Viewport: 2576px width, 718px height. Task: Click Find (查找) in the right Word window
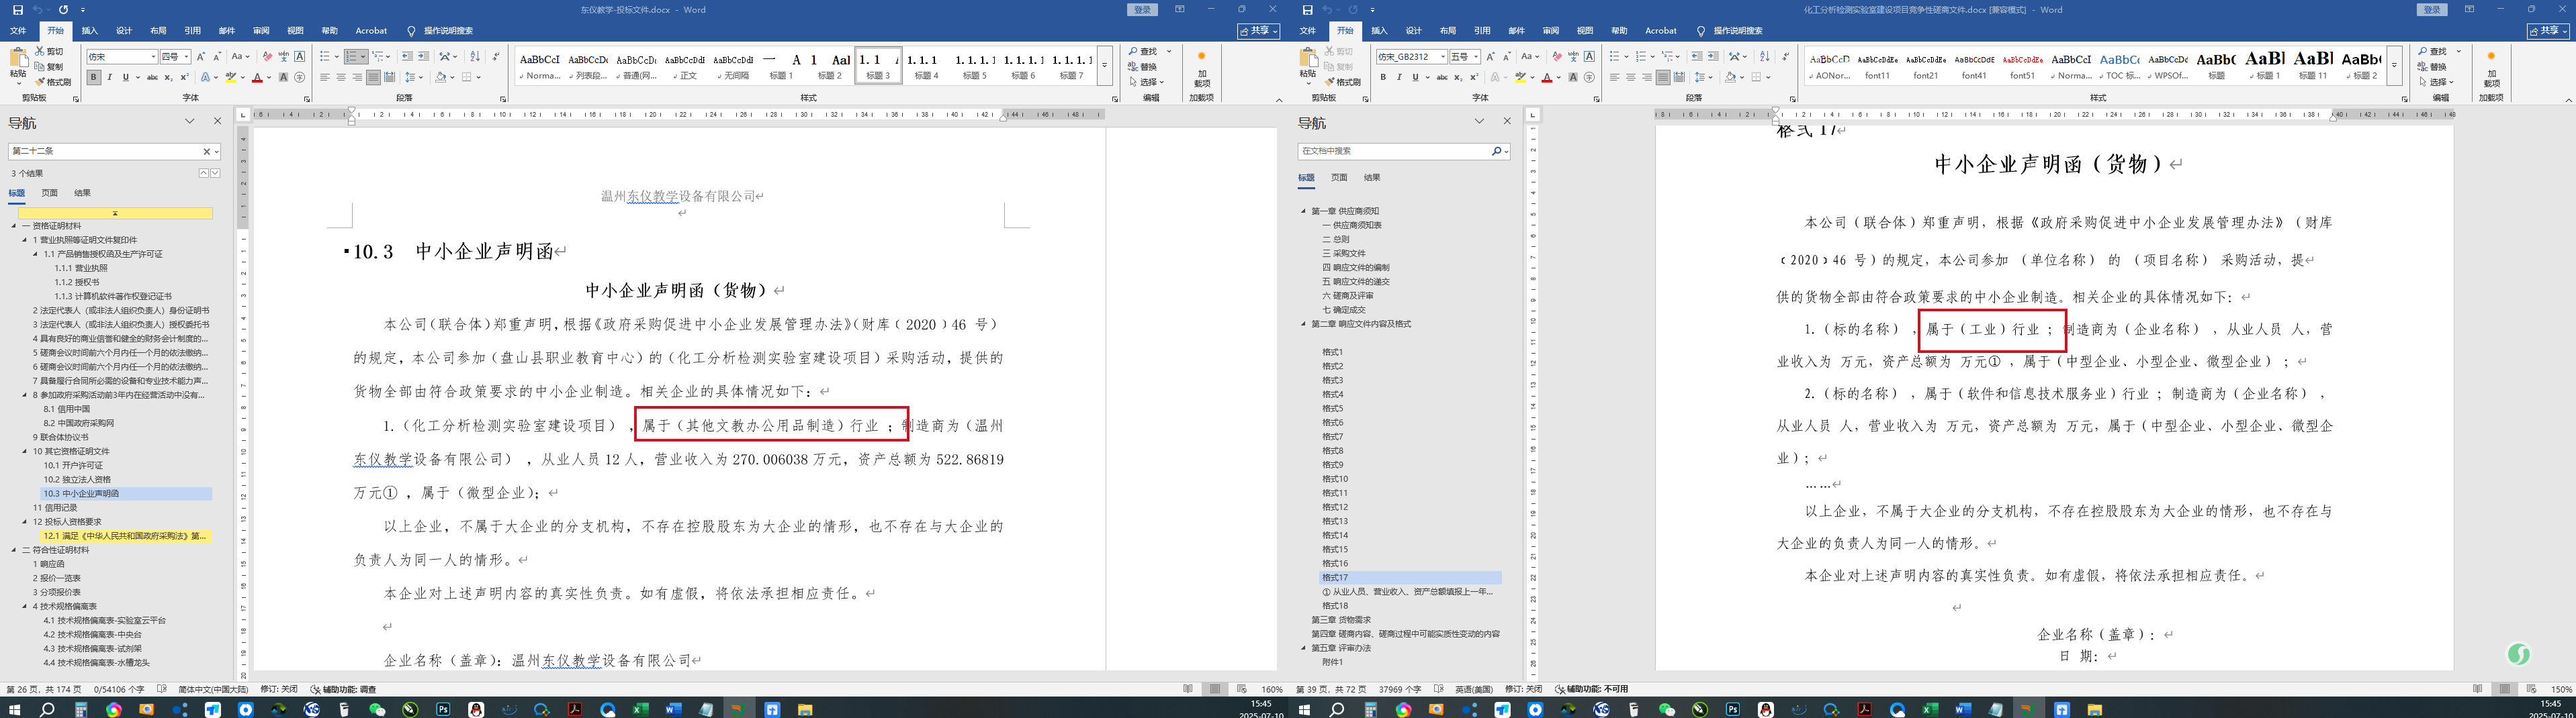tap(2434, 51)
